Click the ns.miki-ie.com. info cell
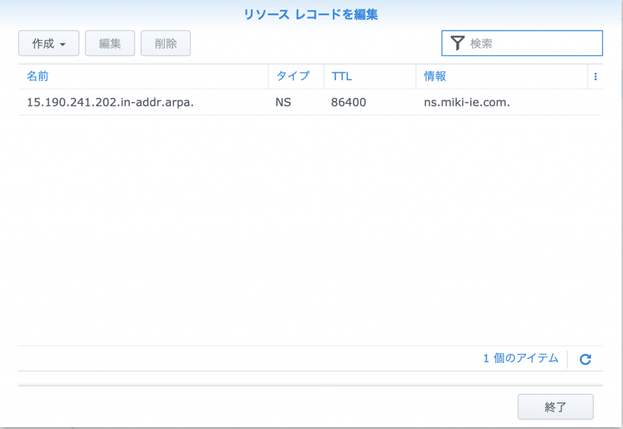This screenshot has width=623, height=429. coord(467,102)
